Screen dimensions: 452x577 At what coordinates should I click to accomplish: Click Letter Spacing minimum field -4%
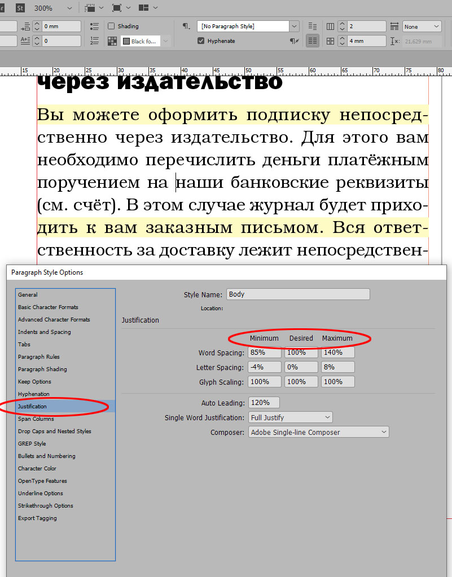coord(265,367)
